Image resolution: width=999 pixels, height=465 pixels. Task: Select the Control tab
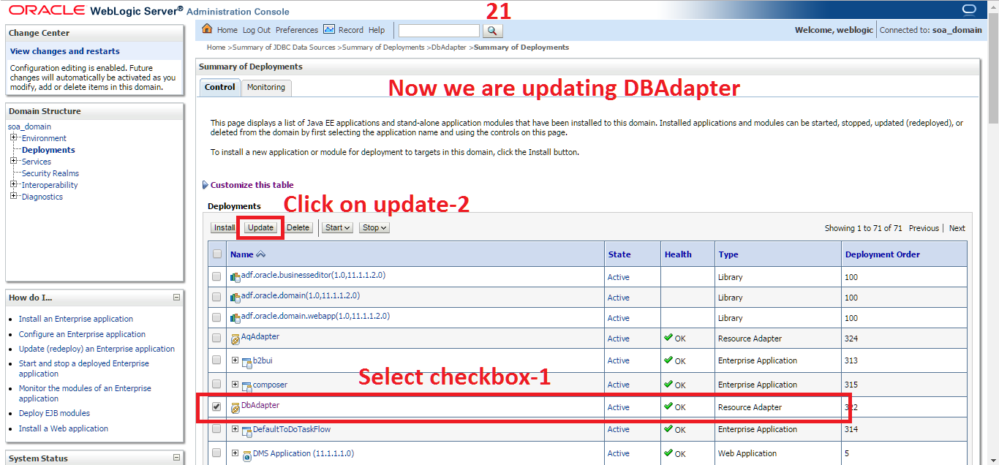[219, 87]
